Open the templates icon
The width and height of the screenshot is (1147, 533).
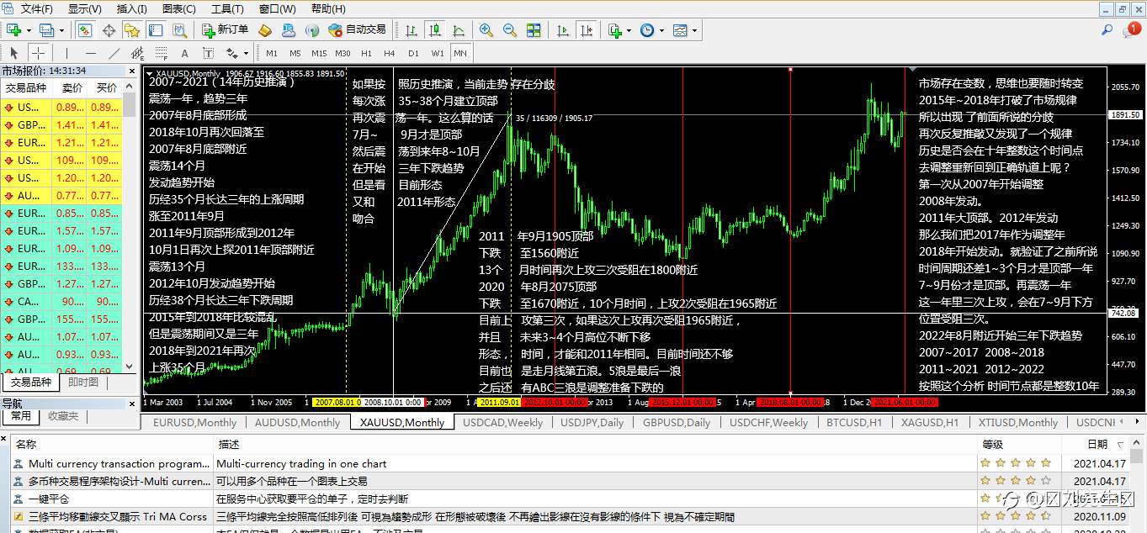(680, 29)
